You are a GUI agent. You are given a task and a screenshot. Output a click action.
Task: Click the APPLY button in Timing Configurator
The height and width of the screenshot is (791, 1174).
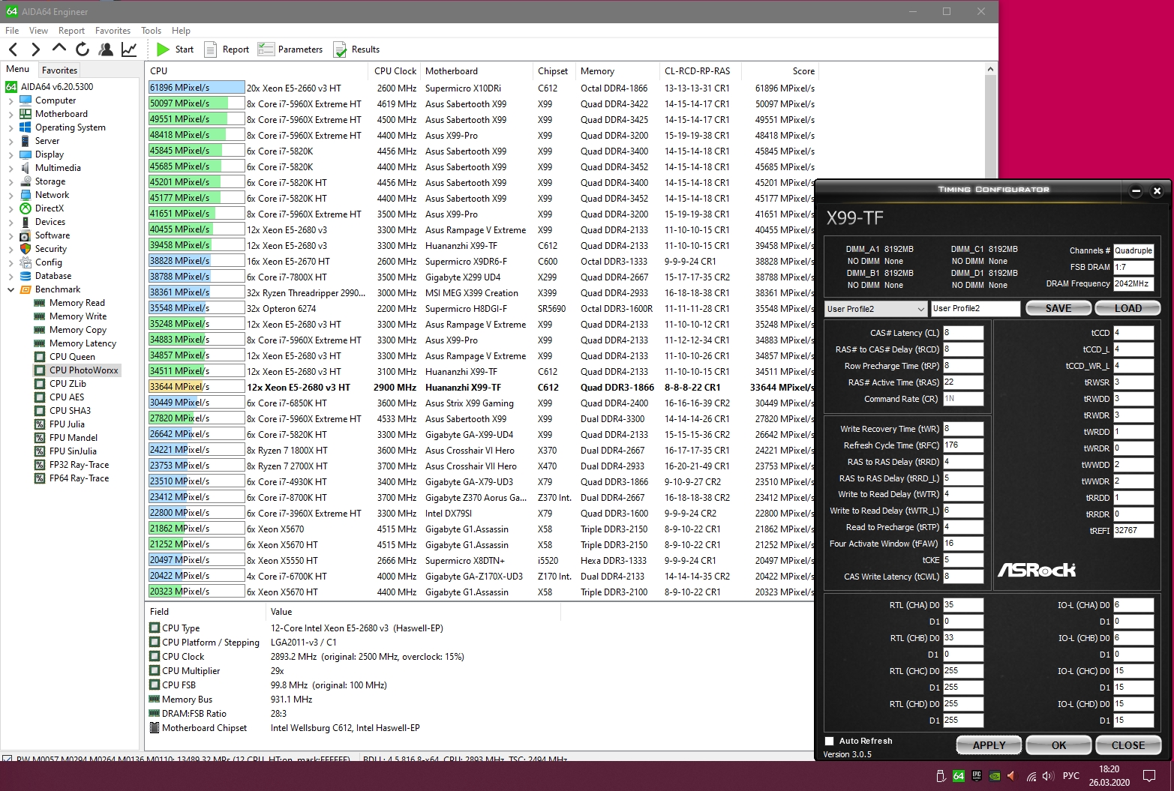click(x=989, y=745)
